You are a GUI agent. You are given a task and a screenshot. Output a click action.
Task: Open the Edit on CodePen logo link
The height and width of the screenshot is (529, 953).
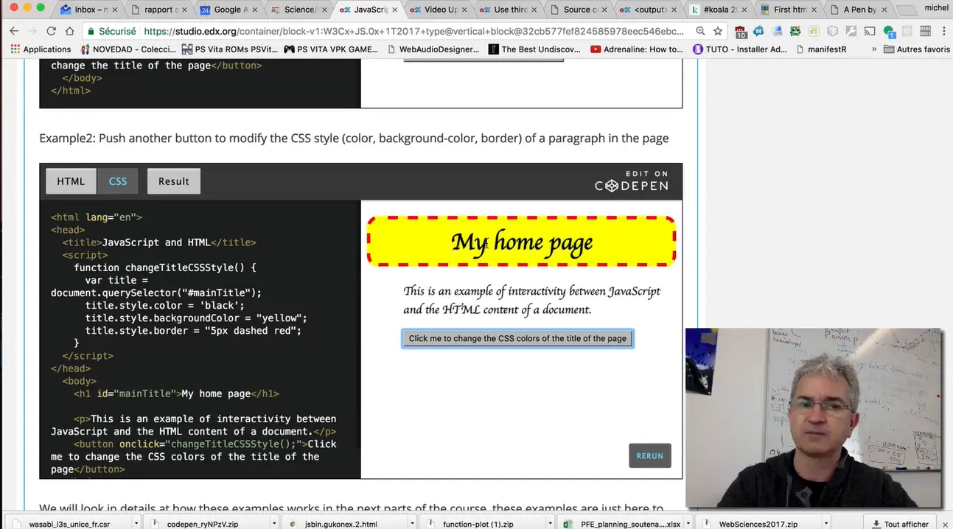click(x=632, y=181)
